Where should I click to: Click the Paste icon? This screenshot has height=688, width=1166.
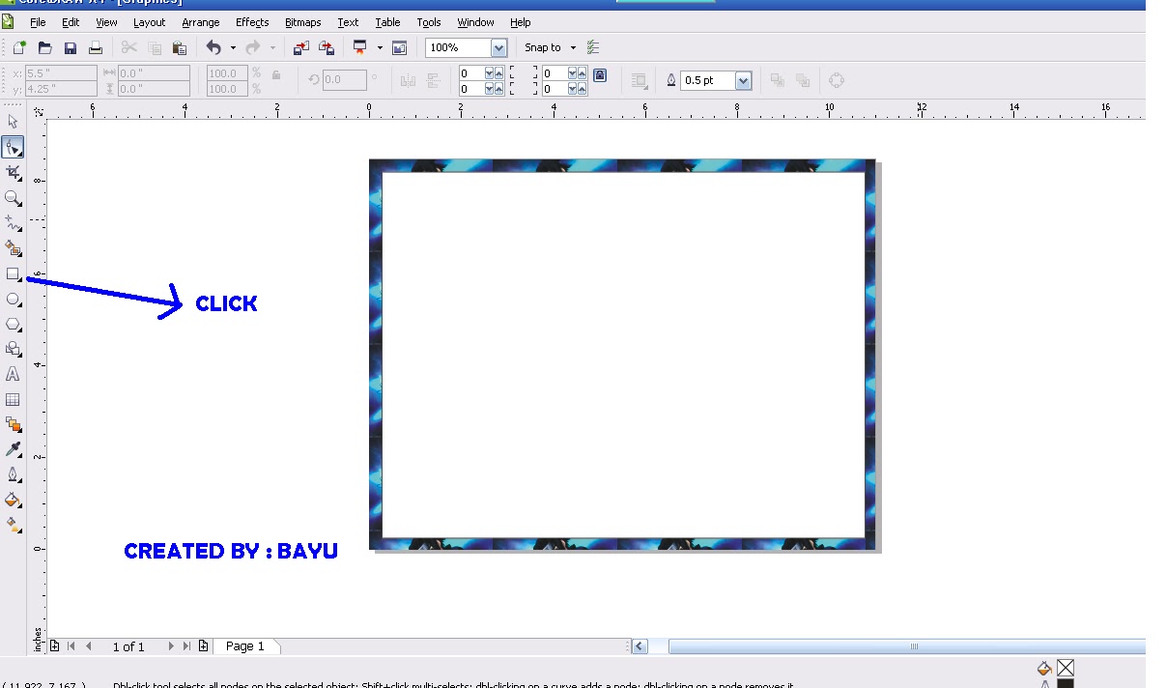tap(179, 47)
